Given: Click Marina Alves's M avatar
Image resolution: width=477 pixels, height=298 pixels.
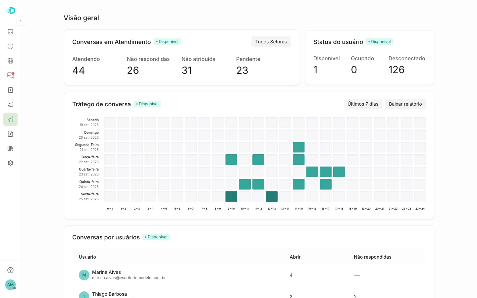Looking at the screenshot, I should (84, 275).
